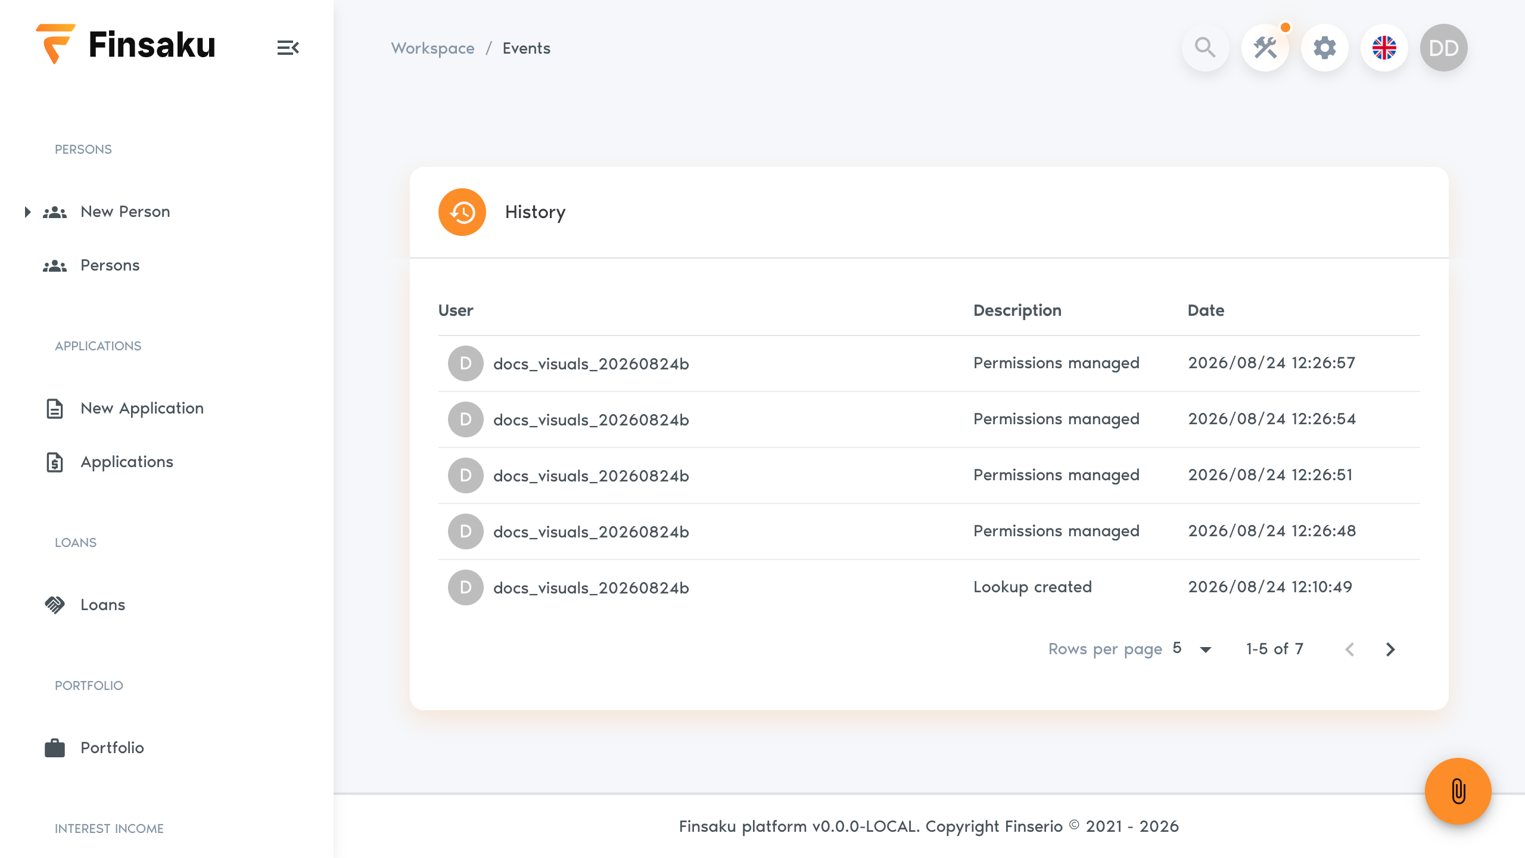
Task: Click username in the 12:26:57 row
Action: point(591,364)
